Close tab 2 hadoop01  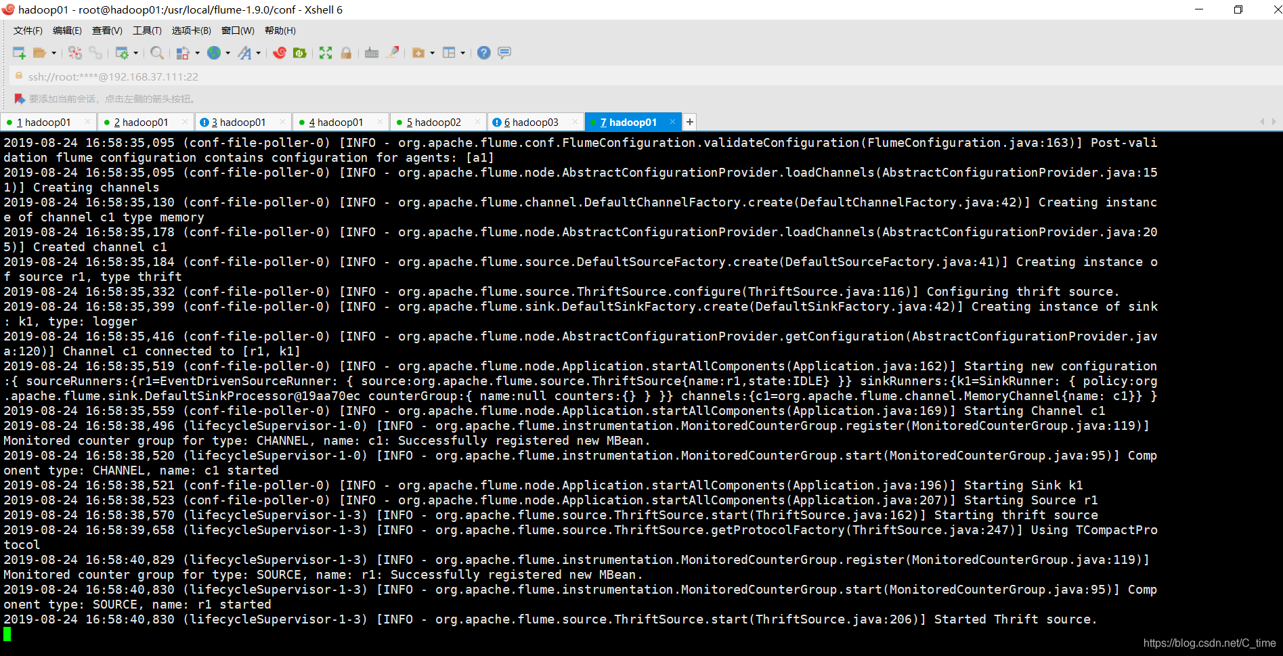pos(185,122)
